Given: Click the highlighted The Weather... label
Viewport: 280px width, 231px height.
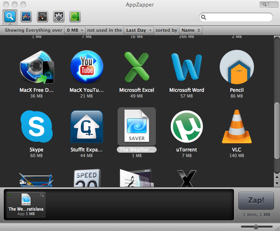Looking at the screenshot, I should coord(137,149).
